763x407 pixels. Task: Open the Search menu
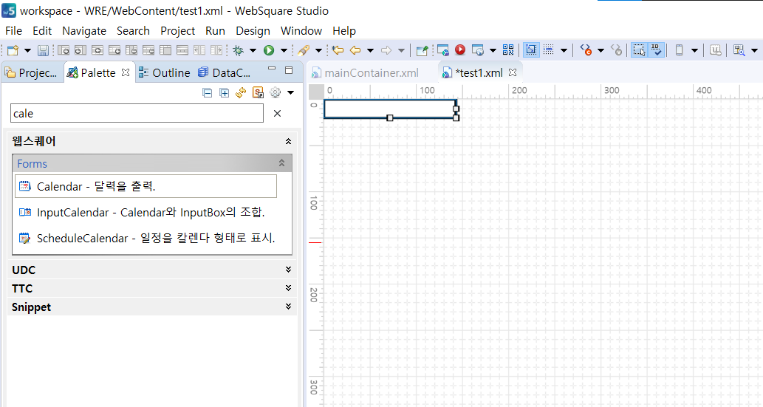tap(133, 31)
